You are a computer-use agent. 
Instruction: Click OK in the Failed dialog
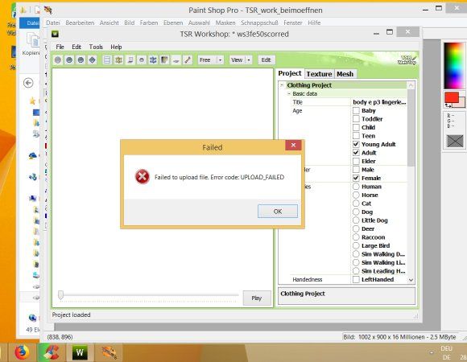(278, 212)
